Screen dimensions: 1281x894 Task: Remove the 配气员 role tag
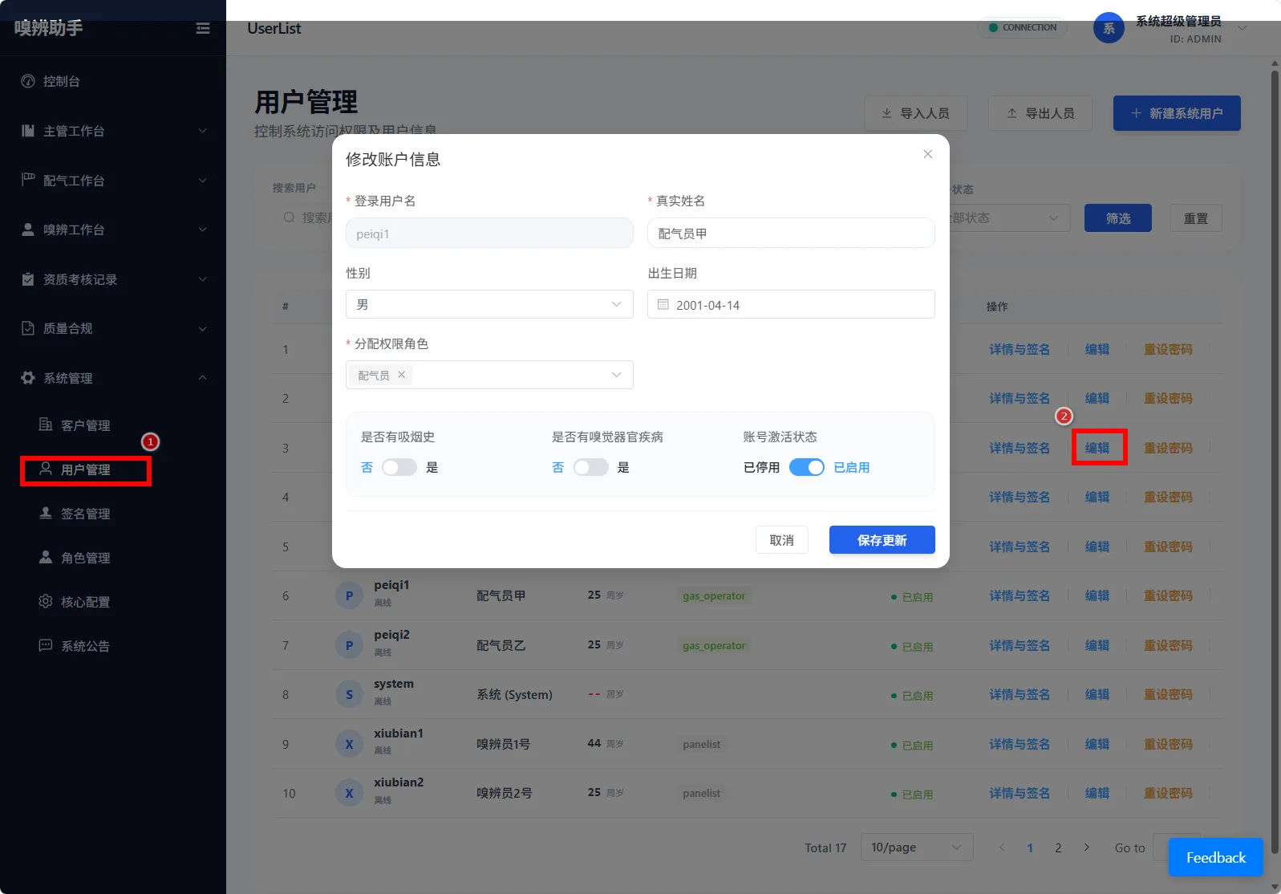[402, 375]
